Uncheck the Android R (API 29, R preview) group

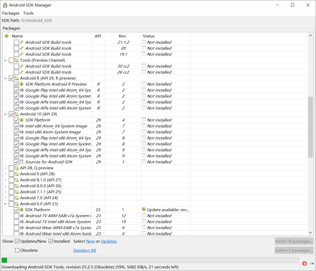pyautogui.click(x=11, y=78)
